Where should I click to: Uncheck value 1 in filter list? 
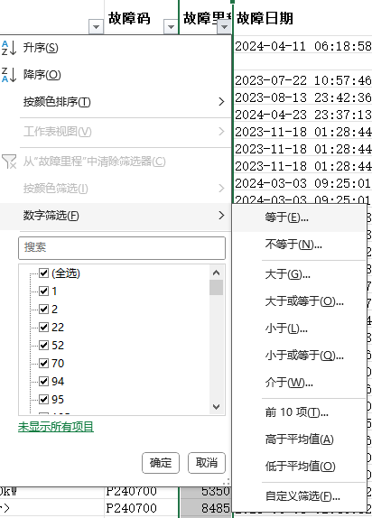44,291
